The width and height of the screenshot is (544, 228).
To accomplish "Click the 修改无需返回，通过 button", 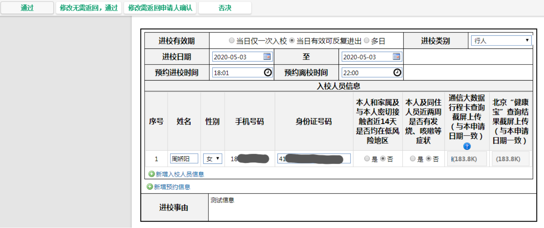I will [89, 8].
